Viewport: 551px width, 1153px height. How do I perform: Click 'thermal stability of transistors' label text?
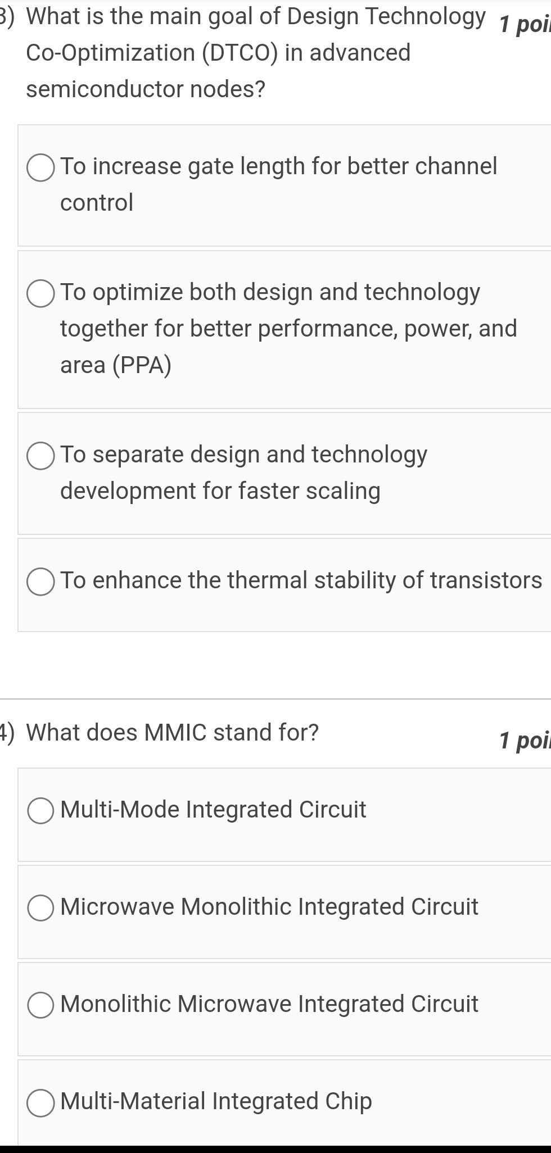[x=301, y=580]
